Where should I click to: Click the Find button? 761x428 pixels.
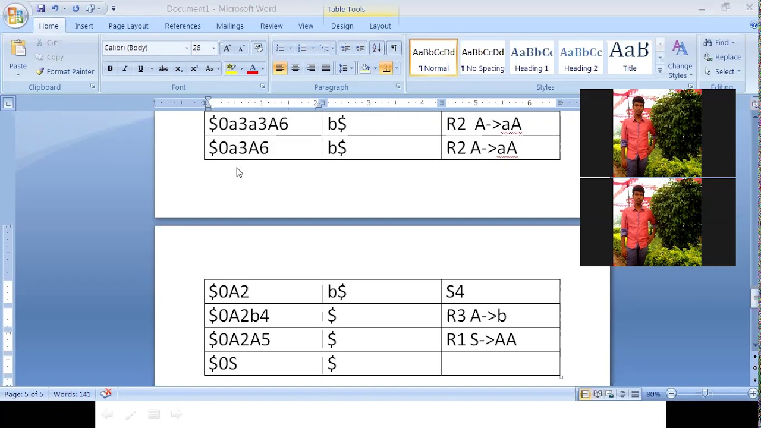(x=719, y=43)
